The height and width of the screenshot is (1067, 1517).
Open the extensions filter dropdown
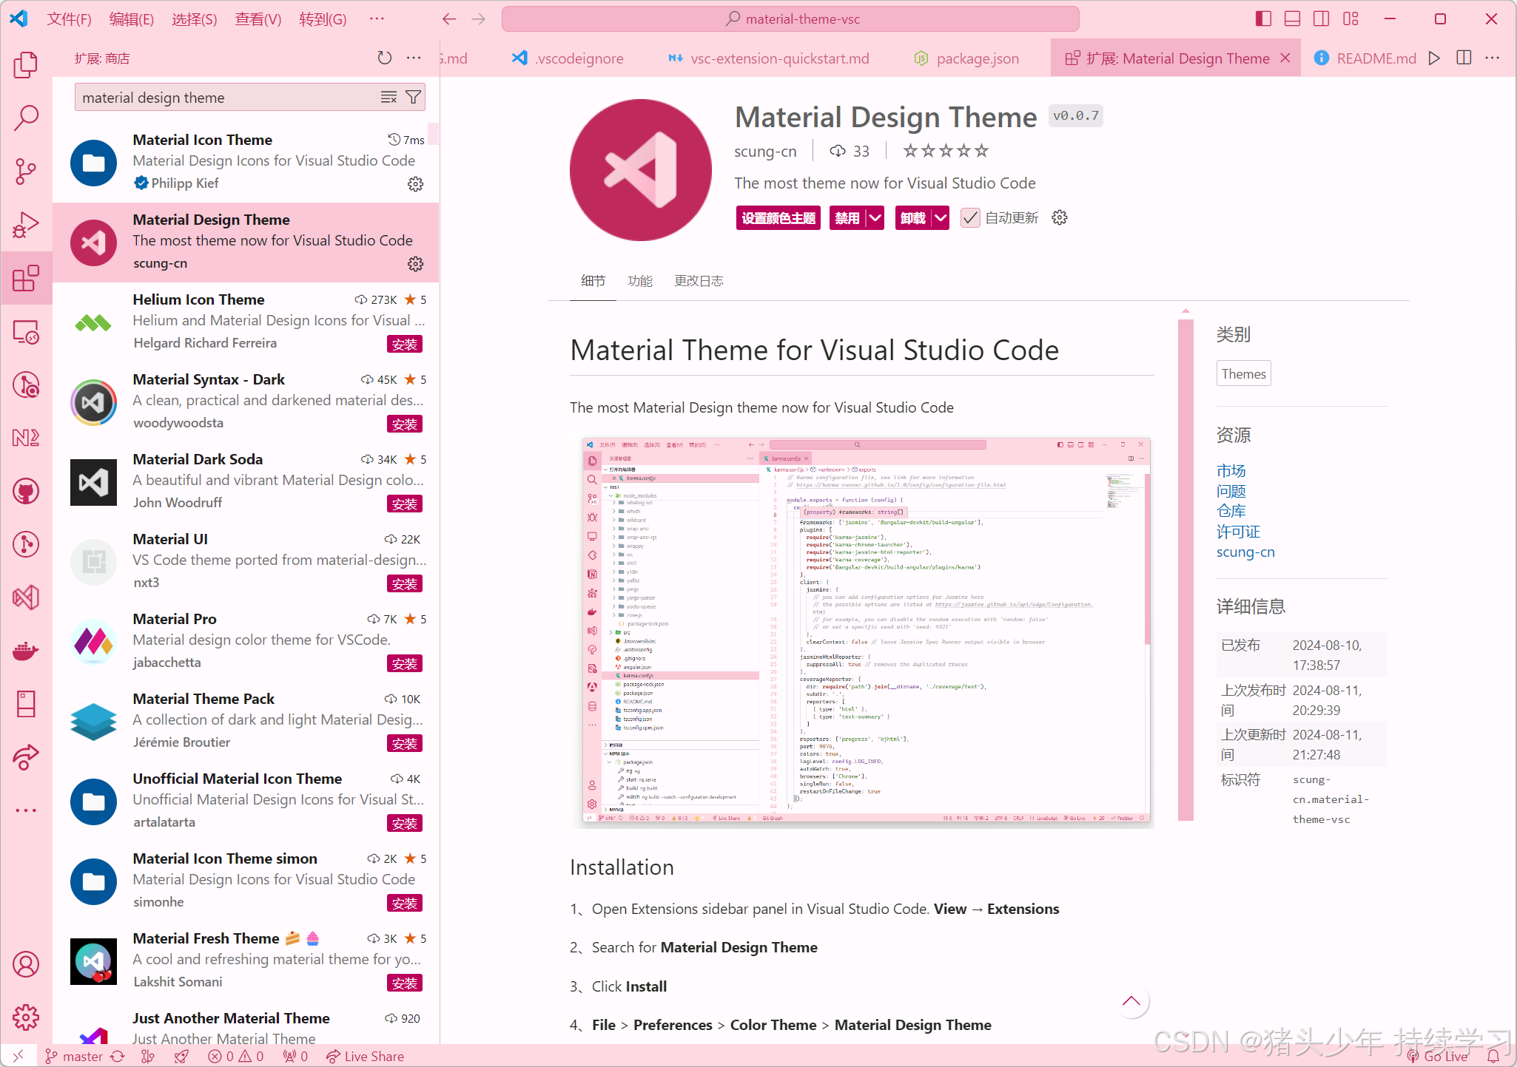pyautogui.click(x=414, y=98)
